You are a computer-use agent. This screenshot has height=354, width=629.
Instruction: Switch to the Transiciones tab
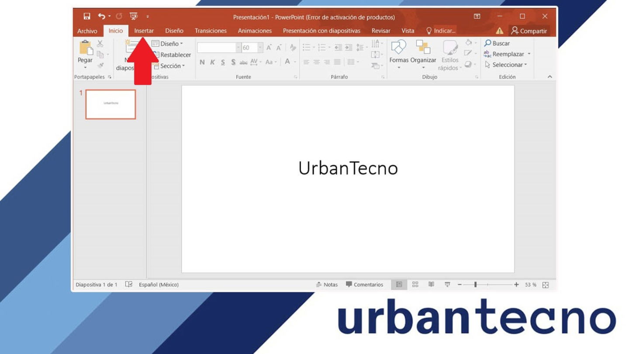pyautogui.click(x=211, y=31)
